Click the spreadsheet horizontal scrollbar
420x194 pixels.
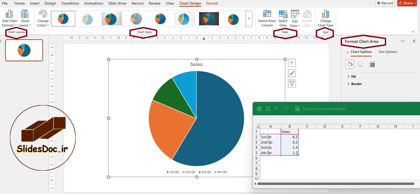(x=335, y=184)
